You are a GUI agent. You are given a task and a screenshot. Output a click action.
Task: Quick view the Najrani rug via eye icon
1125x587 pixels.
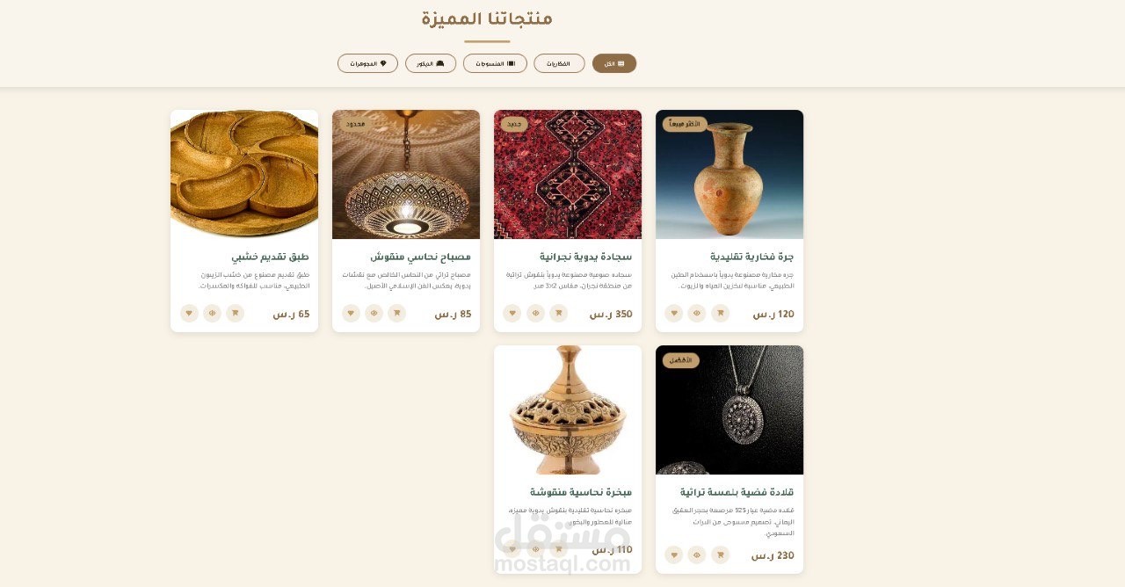[535, 313]
